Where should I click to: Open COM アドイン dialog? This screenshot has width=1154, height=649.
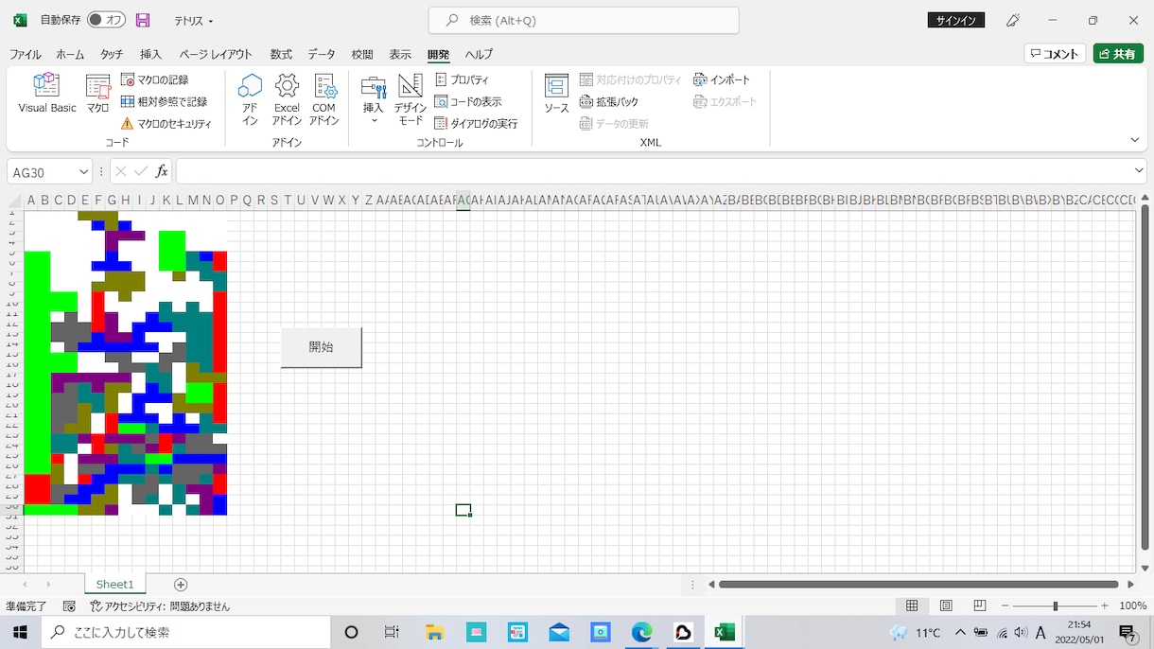tap(324, 99)
